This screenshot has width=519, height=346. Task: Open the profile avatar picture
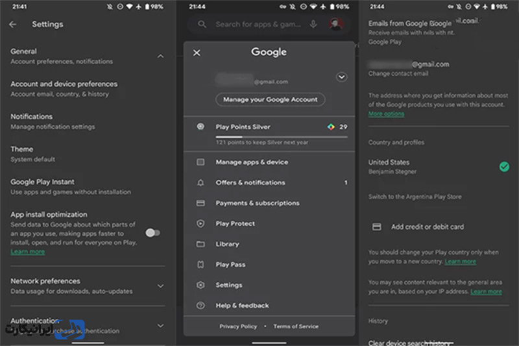click(x=336, y=24)
